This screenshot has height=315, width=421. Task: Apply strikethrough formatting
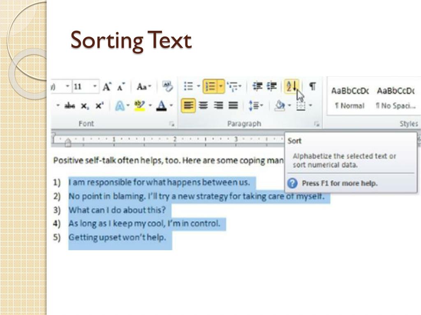[69, 106]
